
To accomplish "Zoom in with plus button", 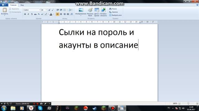I will [197, 104].
